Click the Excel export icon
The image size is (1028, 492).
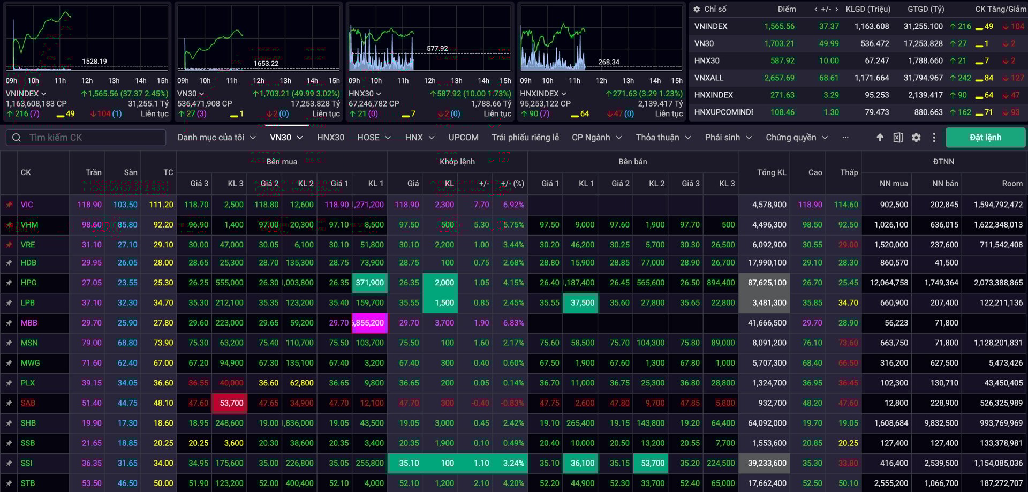click(898, 138)
